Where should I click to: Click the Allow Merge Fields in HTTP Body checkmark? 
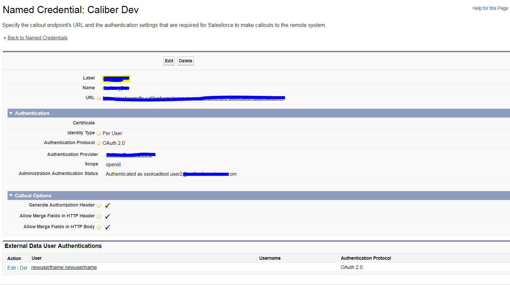pos(107,227)
